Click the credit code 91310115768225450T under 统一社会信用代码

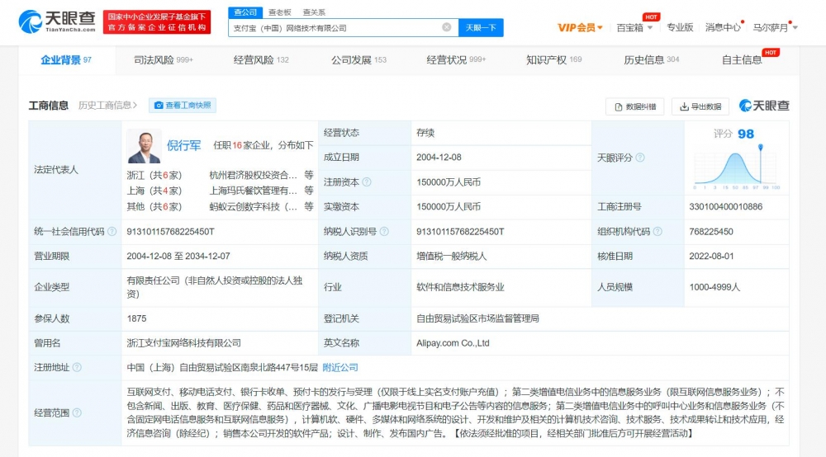(171, 232)
